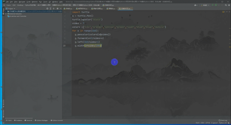Open the Navigate menu
Viewport: 231px width, 125px height.
pyautogui.click(x=22, y=2)
